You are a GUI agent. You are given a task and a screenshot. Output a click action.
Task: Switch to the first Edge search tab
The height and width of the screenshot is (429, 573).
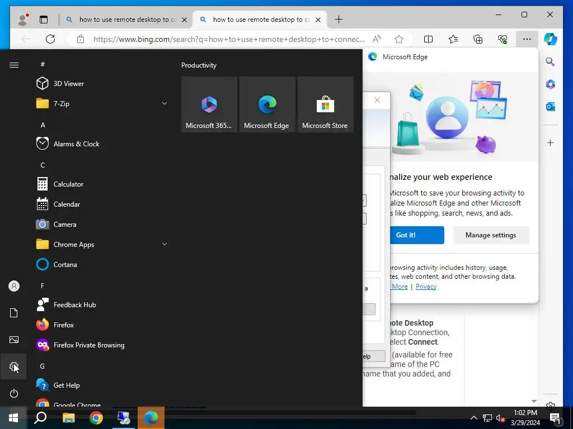(x=125, y=20)
